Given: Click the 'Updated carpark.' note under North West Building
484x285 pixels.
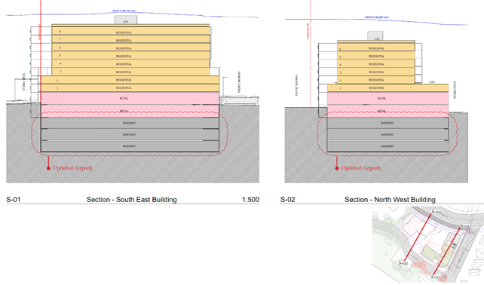Looking at the screenshot, I should point(361,168).
